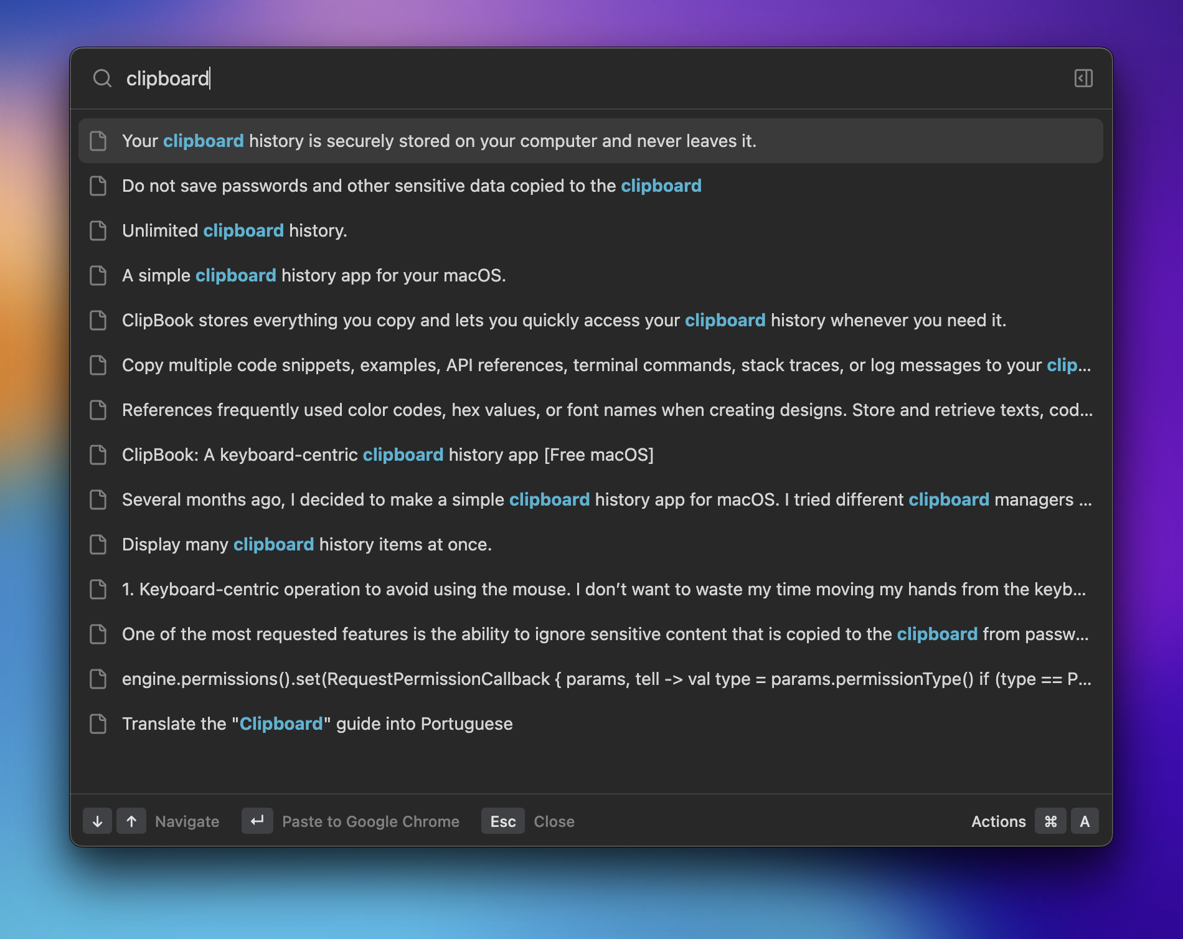Click the 'A' shortcut key
Viewport: 1183px width, 939px height.
coord(1085,821)
